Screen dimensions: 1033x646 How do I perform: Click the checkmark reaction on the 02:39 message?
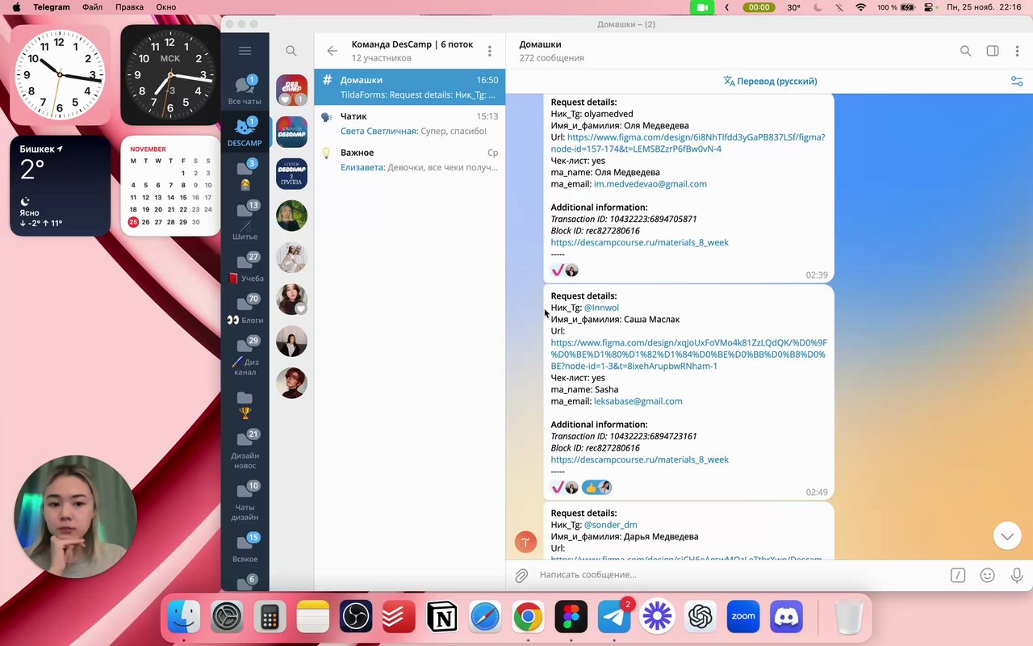tap(558, 270)
